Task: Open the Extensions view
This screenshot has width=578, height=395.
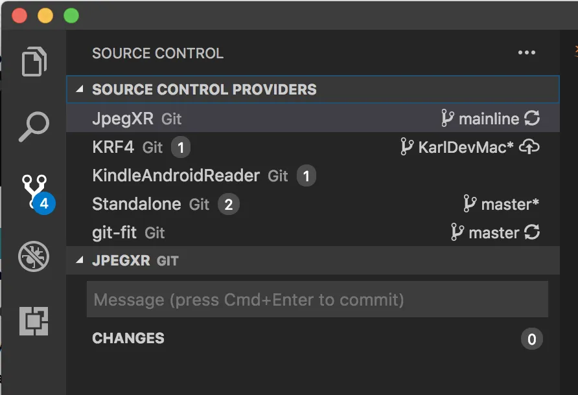Action: (x=34, y=321)
